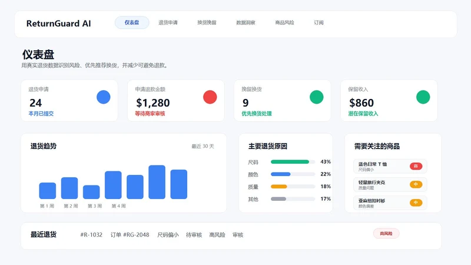
Task: Select the 商品风险 tab
Action: tap(284, 22)
